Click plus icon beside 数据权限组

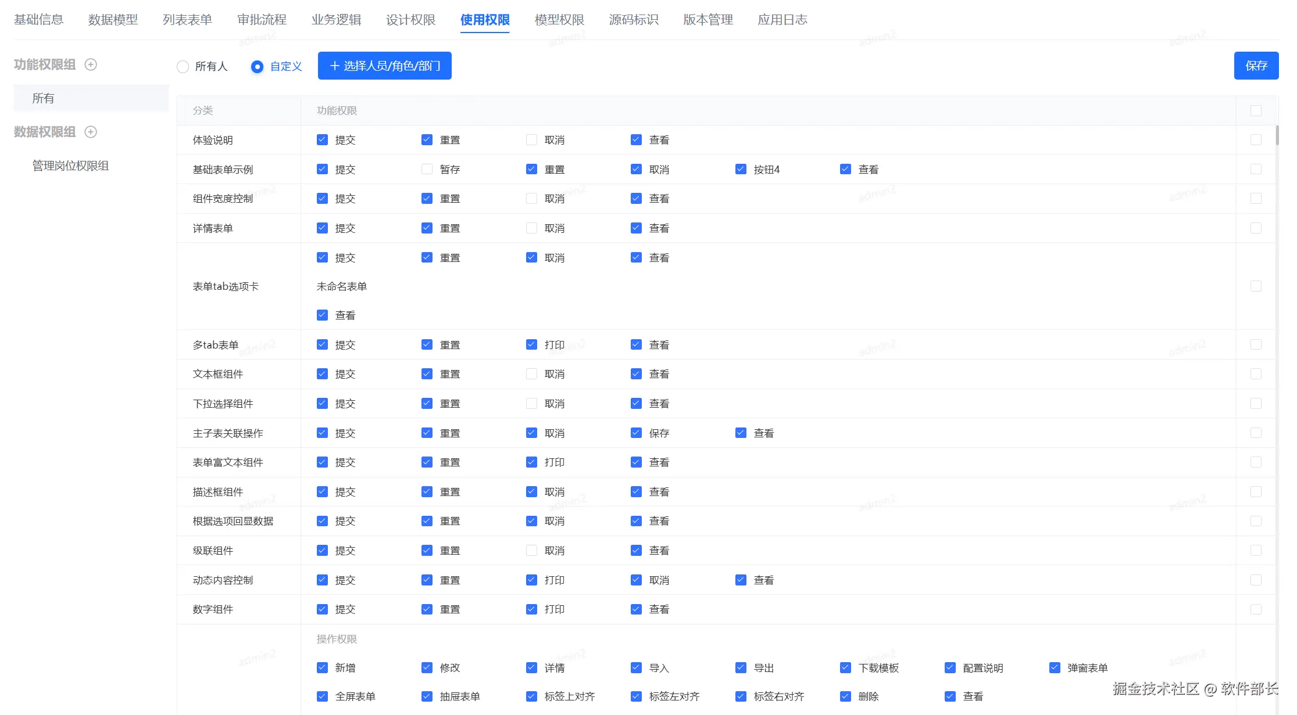point(91,132)
